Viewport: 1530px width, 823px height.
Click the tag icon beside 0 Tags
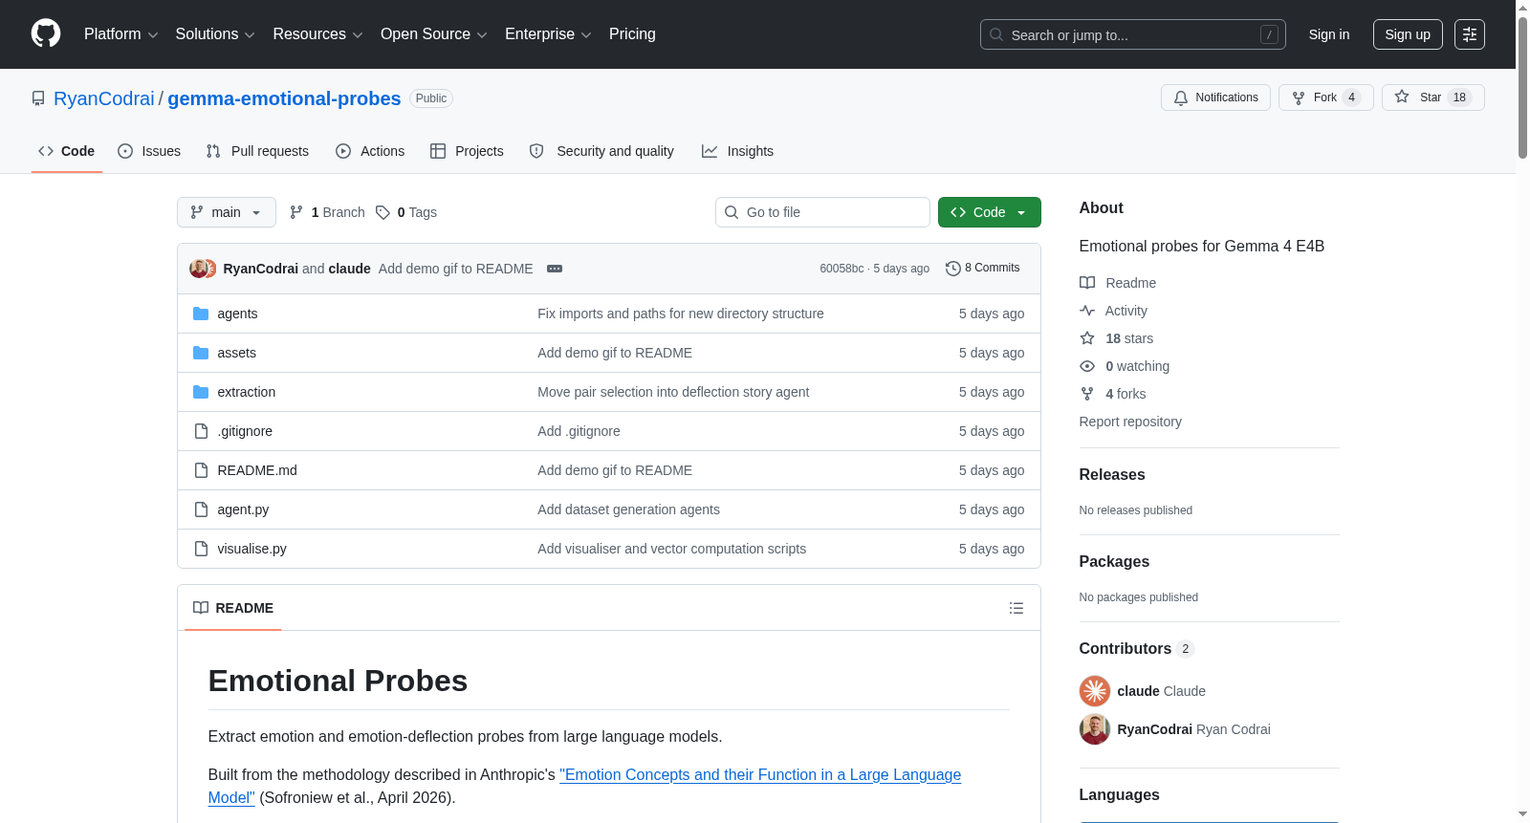[382, 212]
